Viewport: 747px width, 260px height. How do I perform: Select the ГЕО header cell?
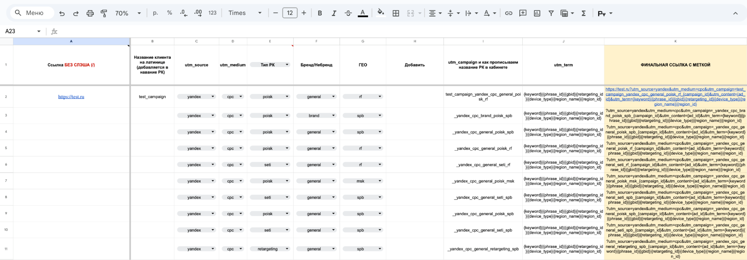click(x=363, y=65)
